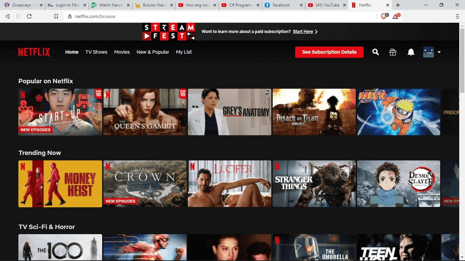The height and width of the screenshot is (261, 465).
Task: Click NEW EPISODES badge on The Crown
Action: tap(121, 201)
